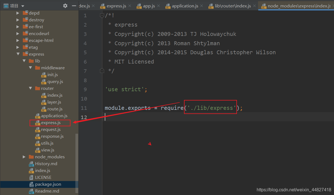Screen dimensions: 334x195
Task: Expand the depd folder
Action: pos(18,13)
